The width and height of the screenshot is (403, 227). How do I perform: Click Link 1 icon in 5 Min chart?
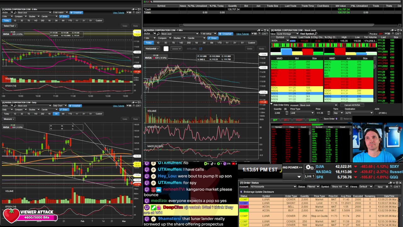pyautogui.click(x=138, y=13)
